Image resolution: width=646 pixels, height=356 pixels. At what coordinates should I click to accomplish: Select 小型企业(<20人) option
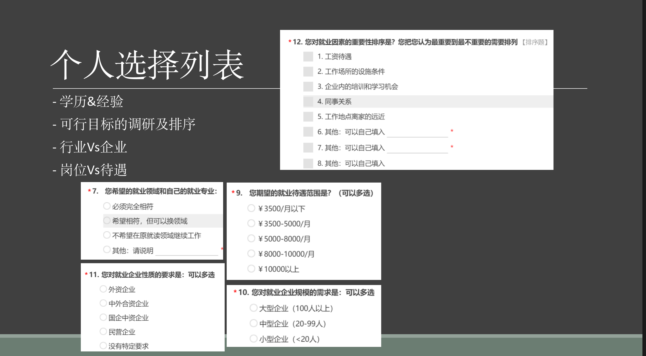[253, 339]
